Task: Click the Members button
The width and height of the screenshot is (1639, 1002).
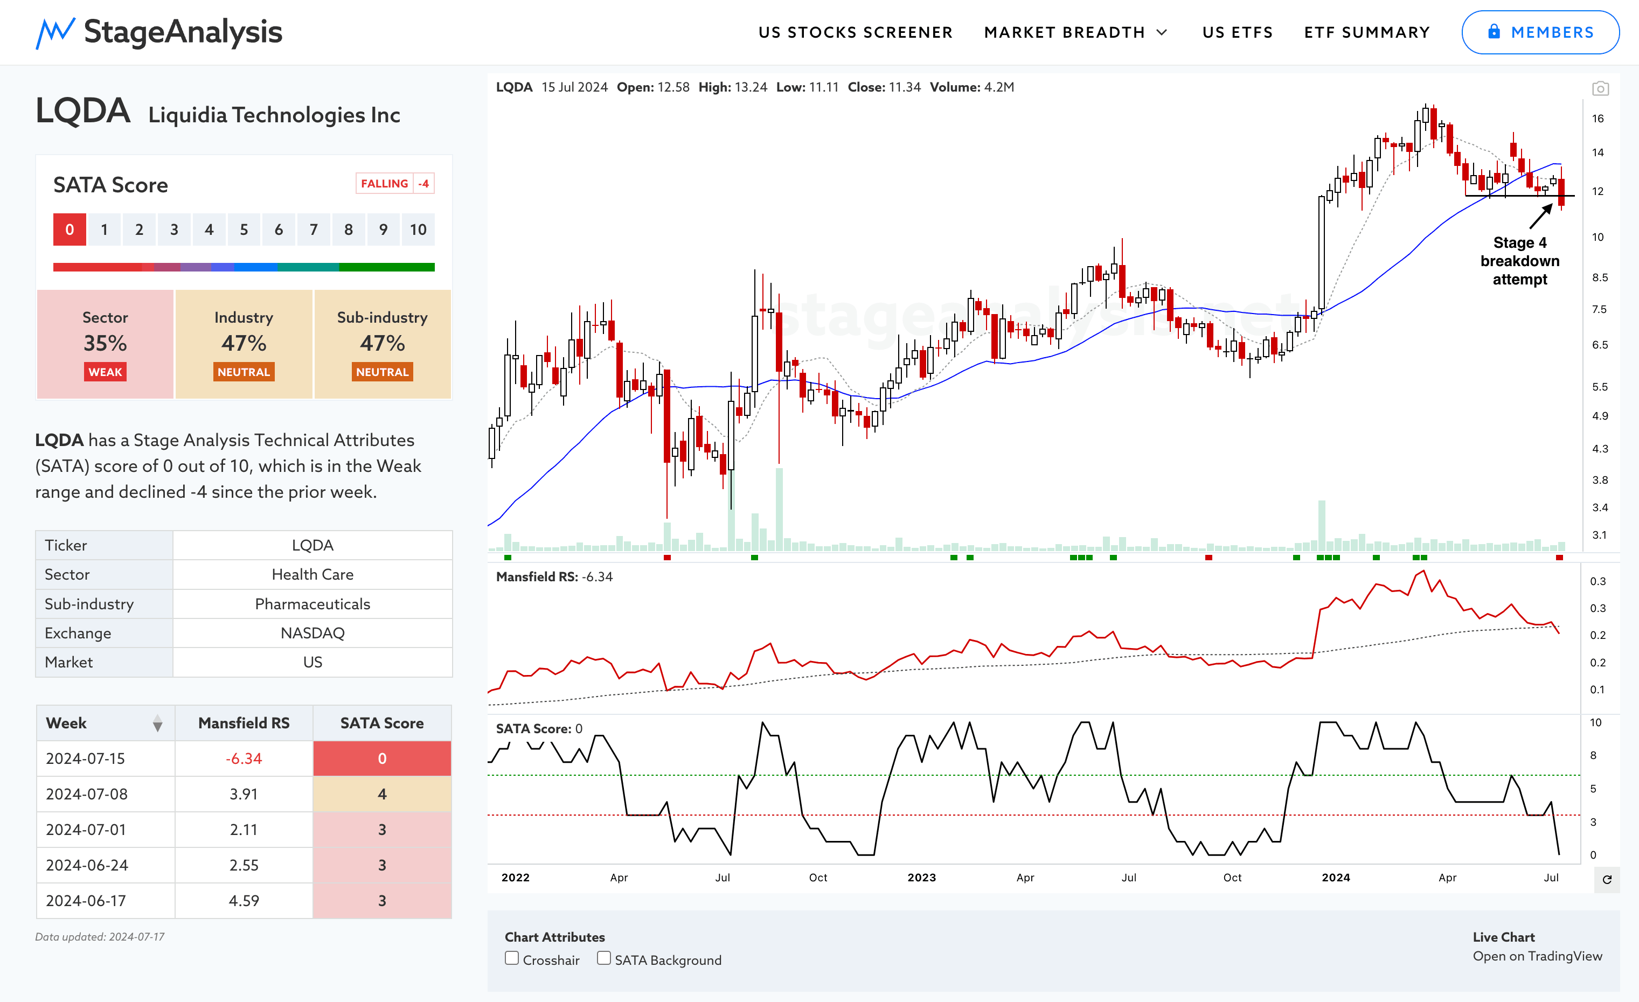Action: 1540,32
